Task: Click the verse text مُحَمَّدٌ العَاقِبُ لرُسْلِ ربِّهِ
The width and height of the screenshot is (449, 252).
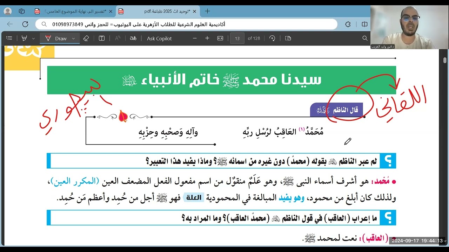Action: pos(283,132)
